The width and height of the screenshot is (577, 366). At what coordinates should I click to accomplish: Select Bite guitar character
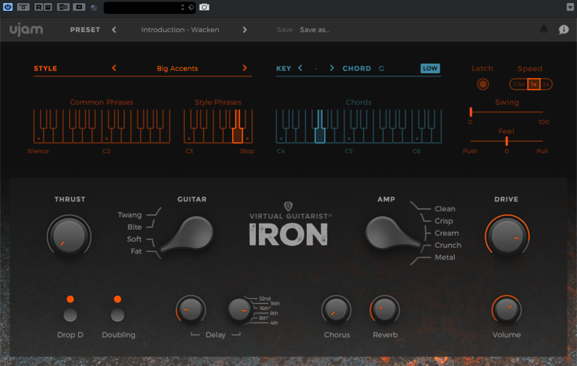135,227
